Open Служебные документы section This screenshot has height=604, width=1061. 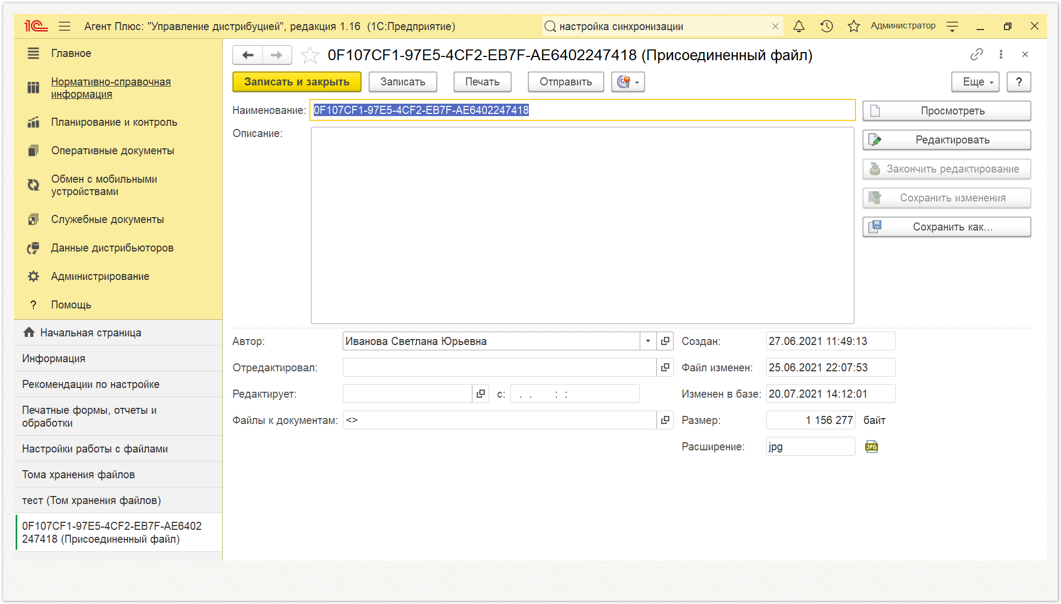(107, 219)
